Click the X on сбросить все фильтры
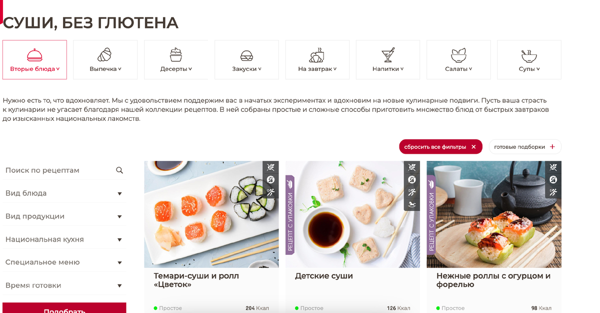Screen dimensions: 600x313 click(x=473, y=147)
